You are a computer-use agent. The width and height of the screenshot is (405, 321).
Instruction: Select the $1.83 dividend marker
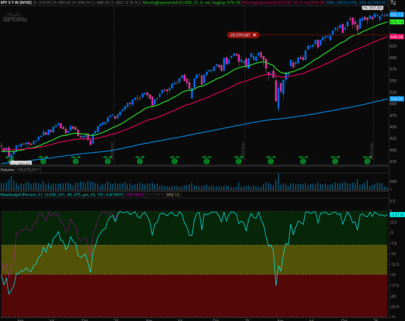click(335, 161)
